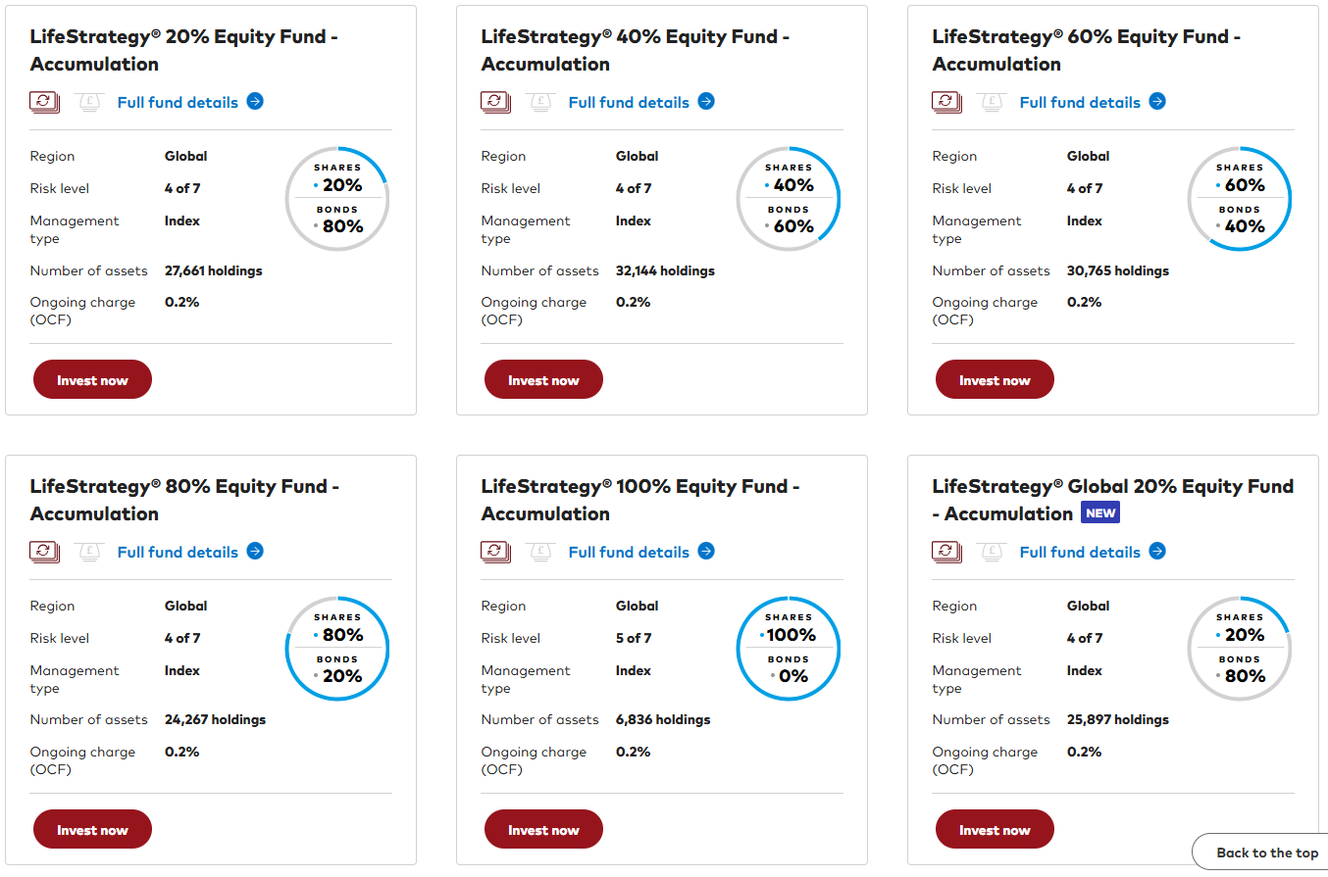Invest now in LifeStrategy 20% Equity Fund
The height and width of the screenshot is (877, 1328).
pyautogui.click(x=92, y=380)
